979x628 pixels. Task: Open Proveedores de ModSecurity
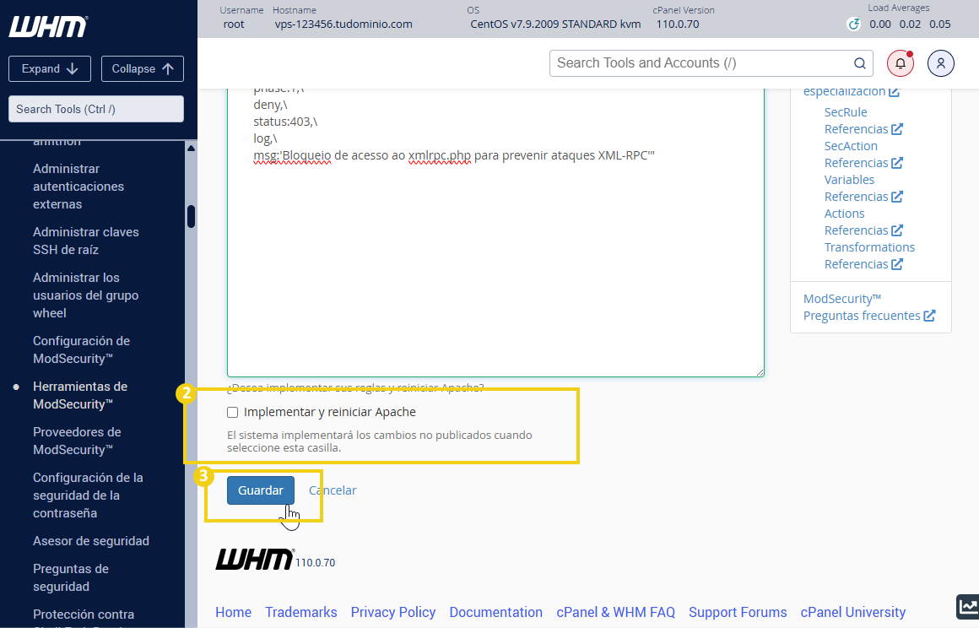pos(77,441)
